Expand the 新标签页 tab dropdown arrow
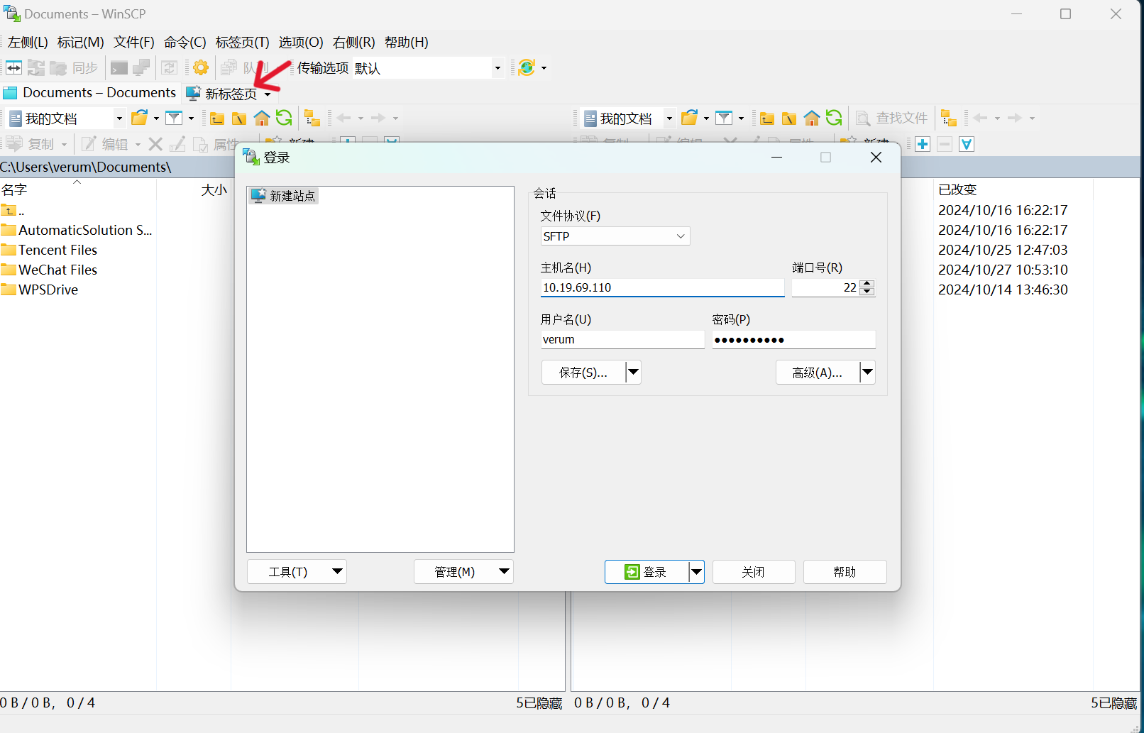The image size is (1144, 733). click(268, 94)
